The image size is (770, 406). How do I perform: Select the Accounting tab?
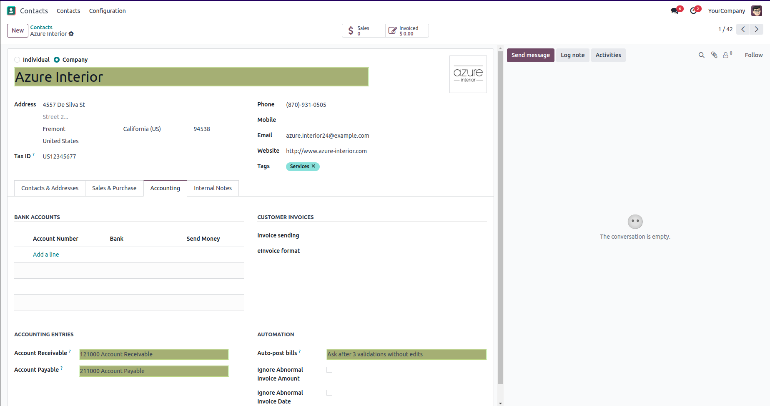[x=165, y=188]
